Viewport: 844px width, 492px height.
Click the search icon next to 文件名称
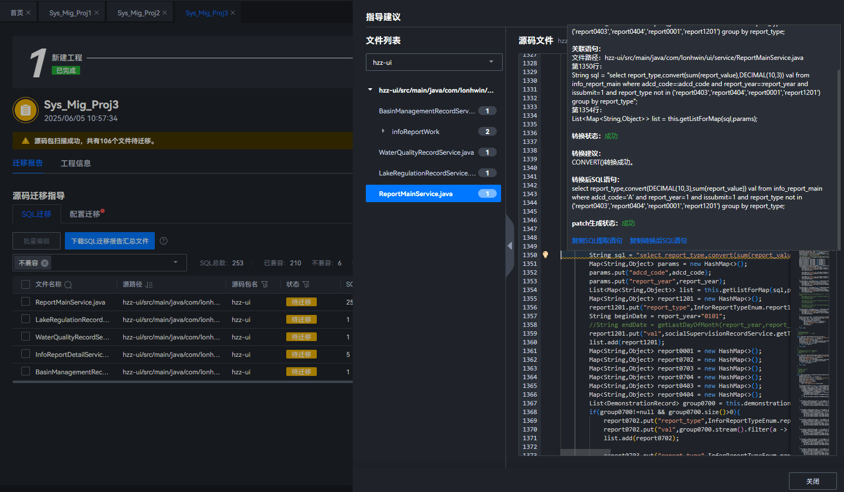[x=68, y=284]
